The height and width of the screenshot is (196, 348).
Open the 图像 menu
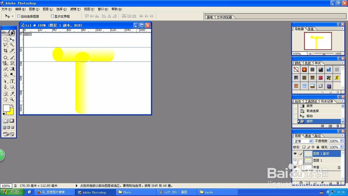click(34, 9)
